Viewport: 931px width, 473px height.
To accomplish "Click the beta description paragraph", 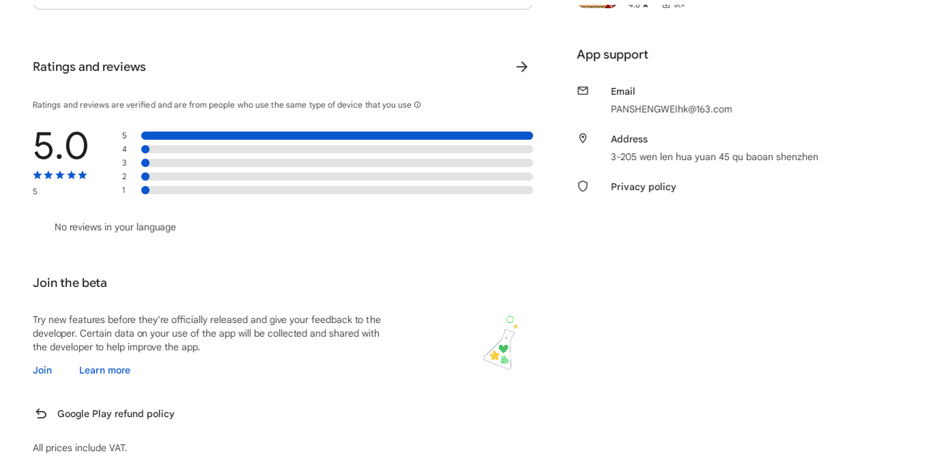I will tap(207, 333).
